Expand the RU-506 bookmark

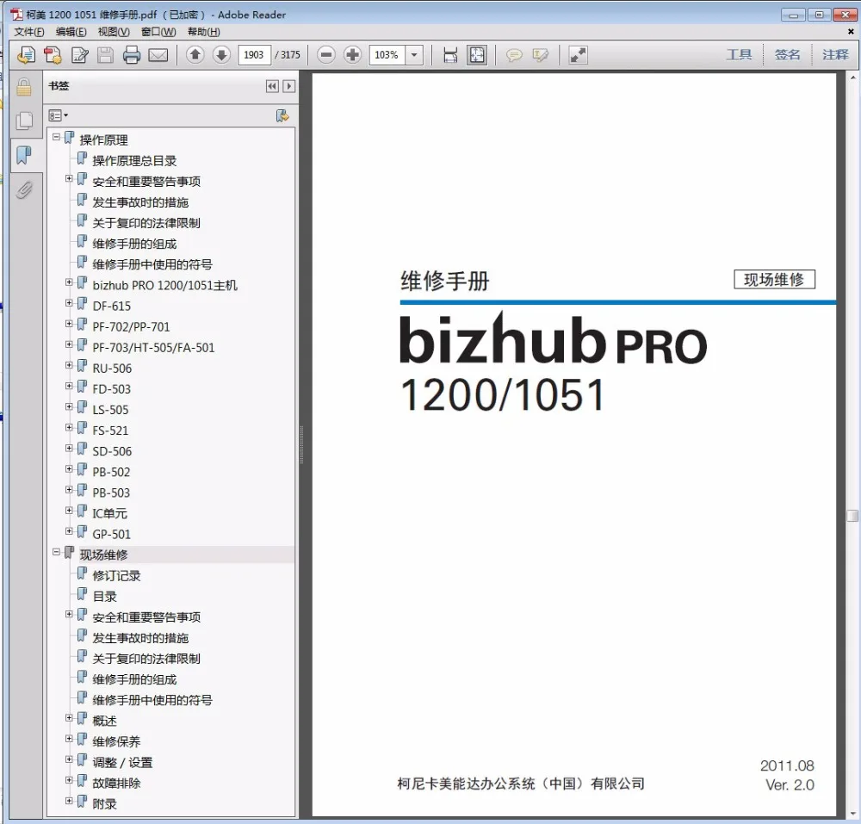pos(69,365)
